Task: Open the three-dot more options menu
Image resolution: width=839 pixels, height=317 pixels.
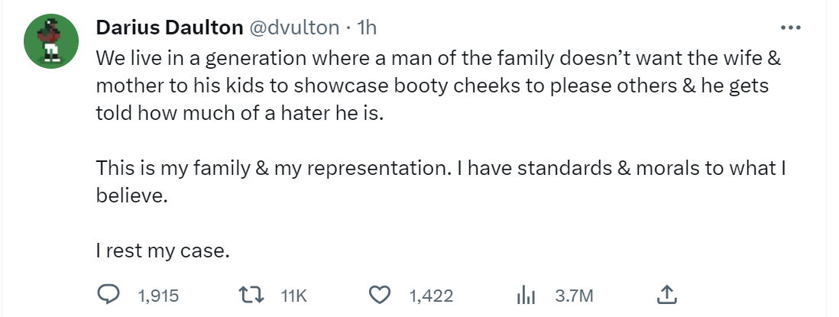Action: click(790, 28)
